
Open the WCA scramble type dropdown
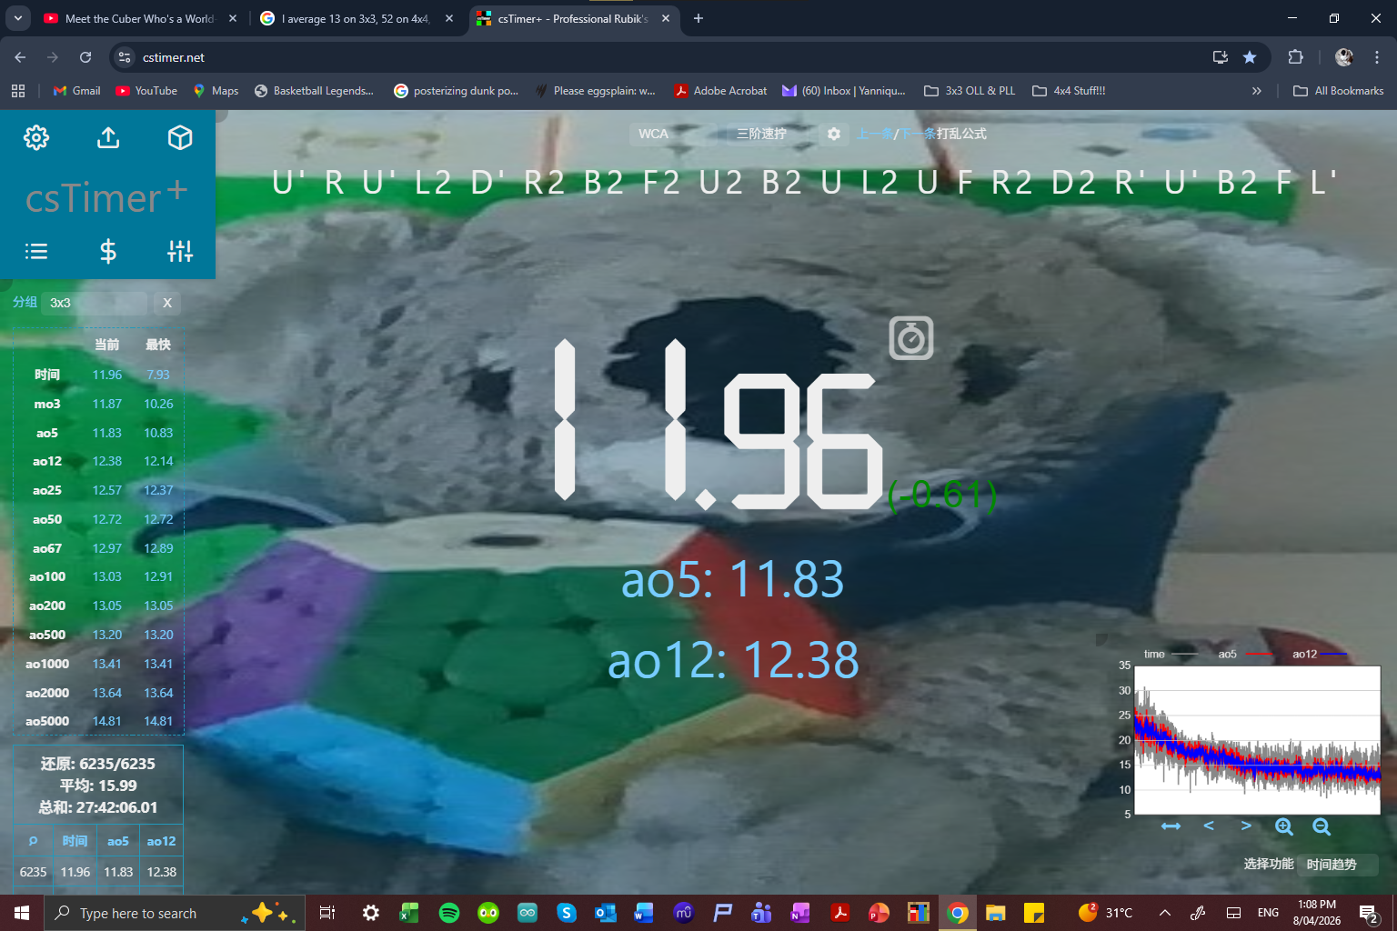(x=672, y=134)
